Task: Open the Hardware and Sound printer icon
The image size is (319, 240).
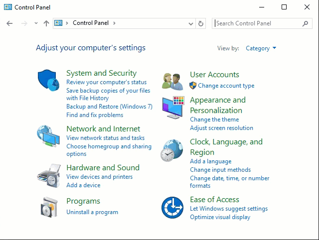Action: coord(49,175)
